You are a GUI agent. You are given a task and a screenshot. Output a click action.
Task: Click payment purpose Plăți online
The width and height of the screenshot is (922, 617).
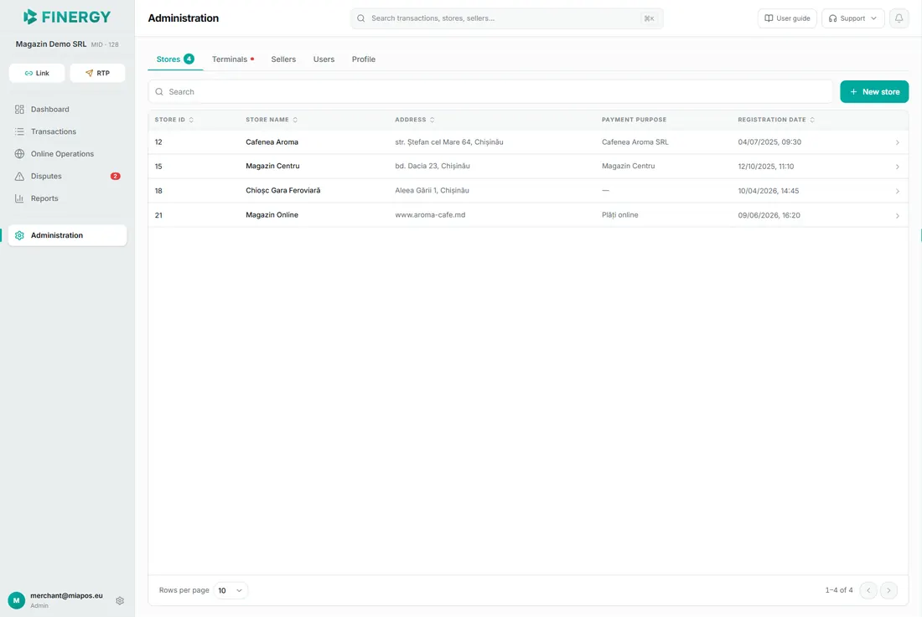[x=619, y=215]
